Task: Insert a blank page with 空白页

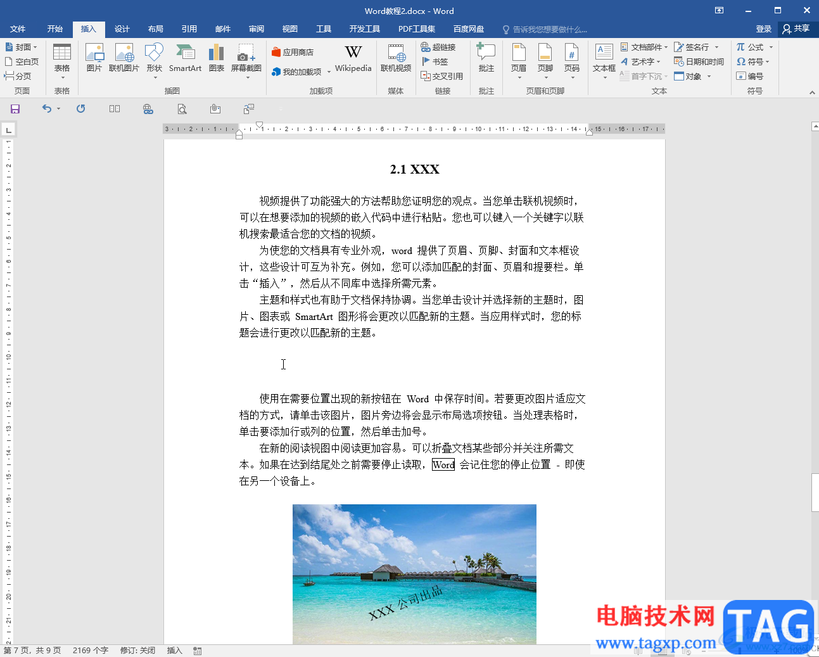Action: pyautogui.click(x=22, y=62)
